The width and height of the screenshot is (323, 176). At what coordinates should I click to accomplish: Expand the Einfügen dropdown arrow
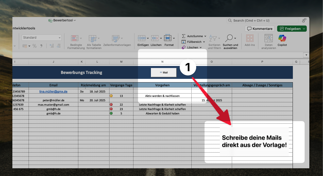click(x=148, y=38)
